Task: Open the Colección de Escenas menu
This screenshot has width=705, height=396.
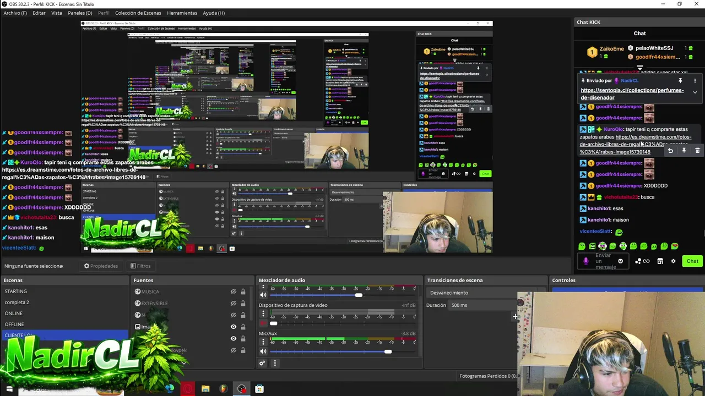Action: 138,13
